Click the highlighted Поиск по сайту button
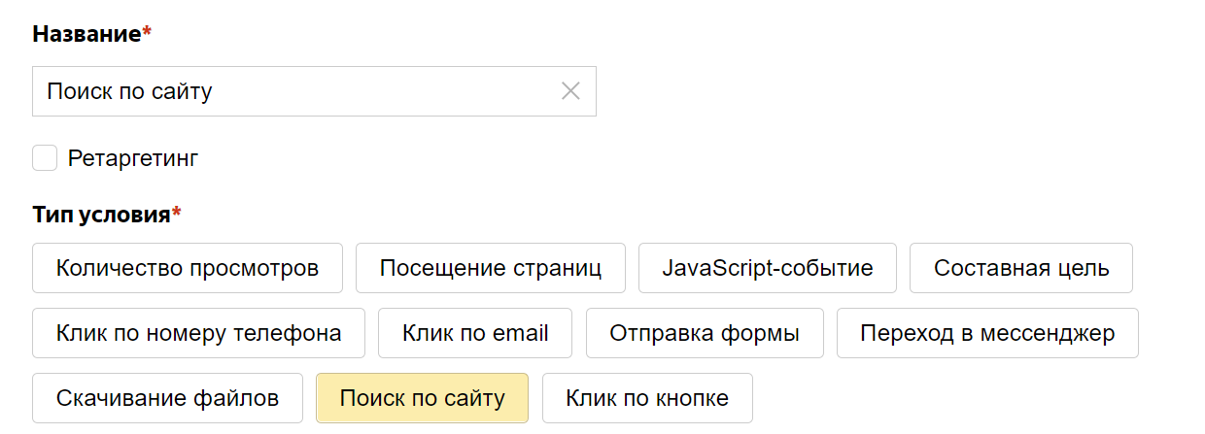This screenshot has width=1205, height=434. pos(422,398)
